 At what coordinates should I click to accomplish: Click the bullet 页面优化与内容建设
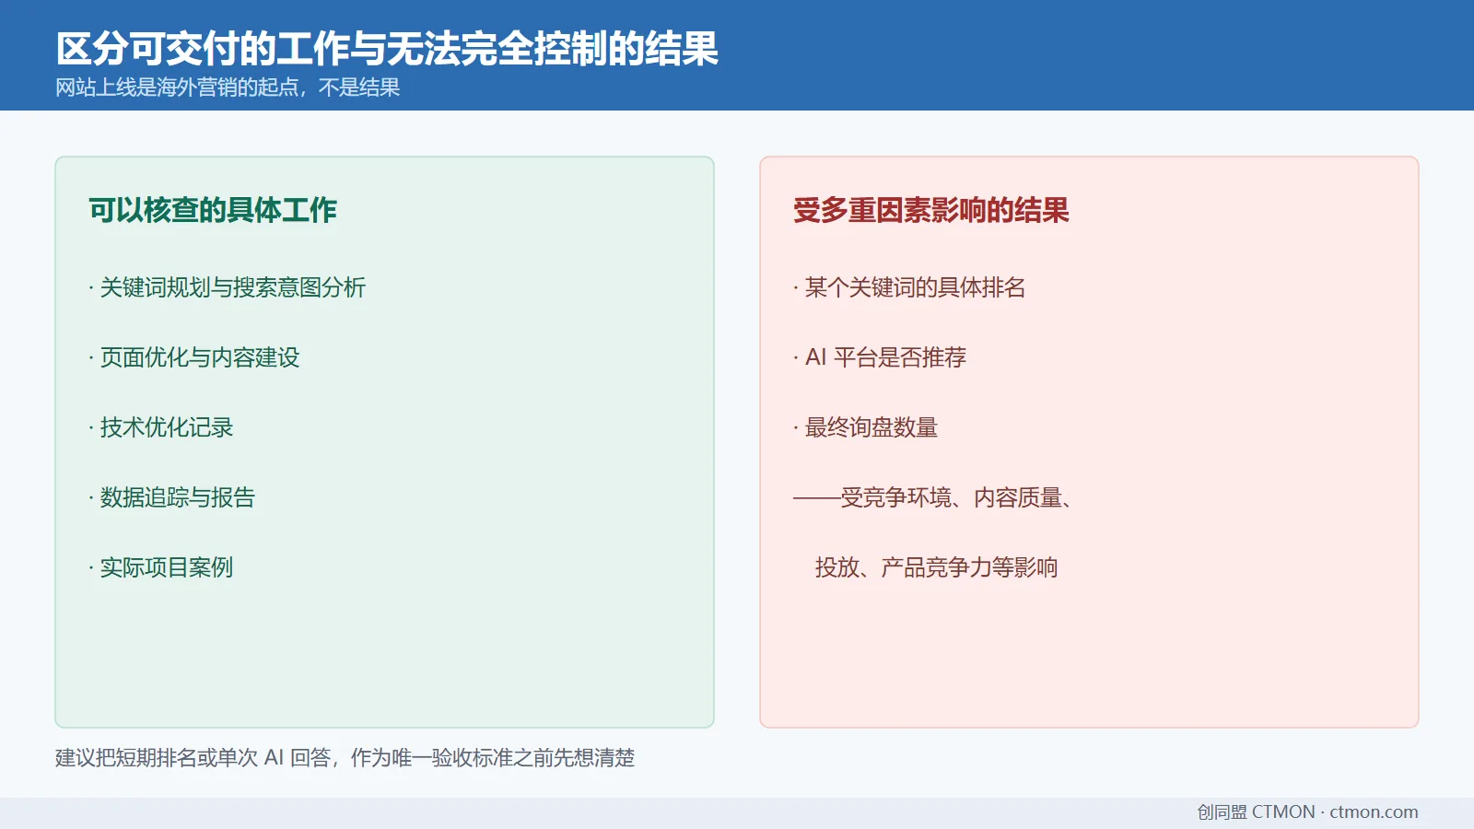[x=194, y=357]
